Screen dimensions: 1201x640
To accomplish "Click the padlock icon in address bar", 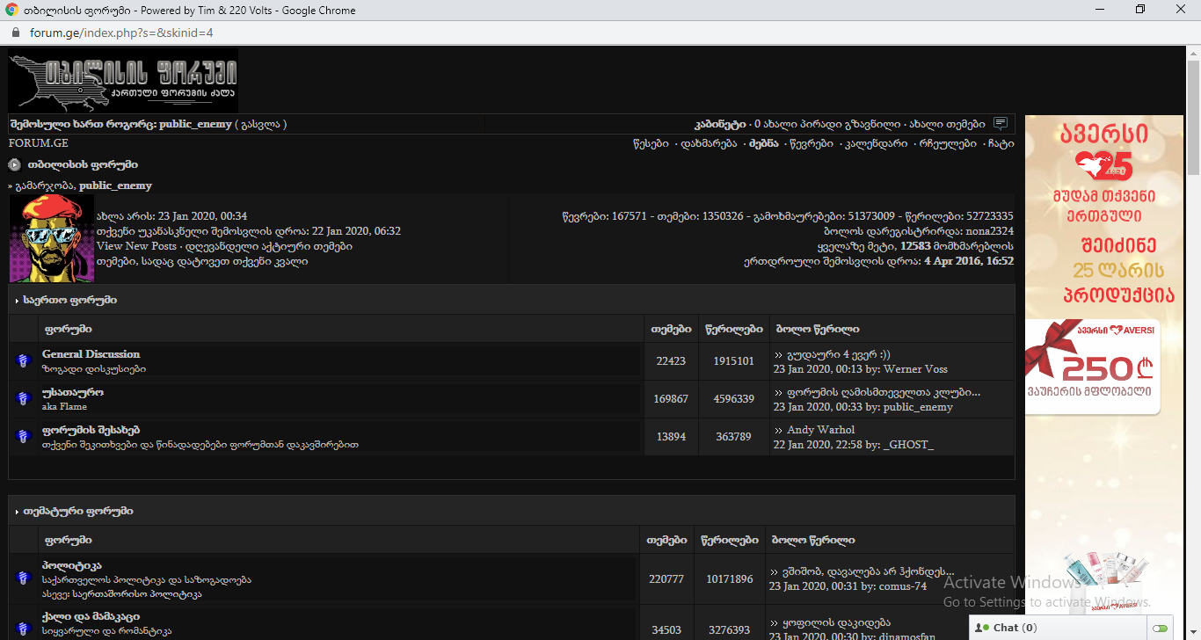I will pyautogui.click(x=15, y=33).
